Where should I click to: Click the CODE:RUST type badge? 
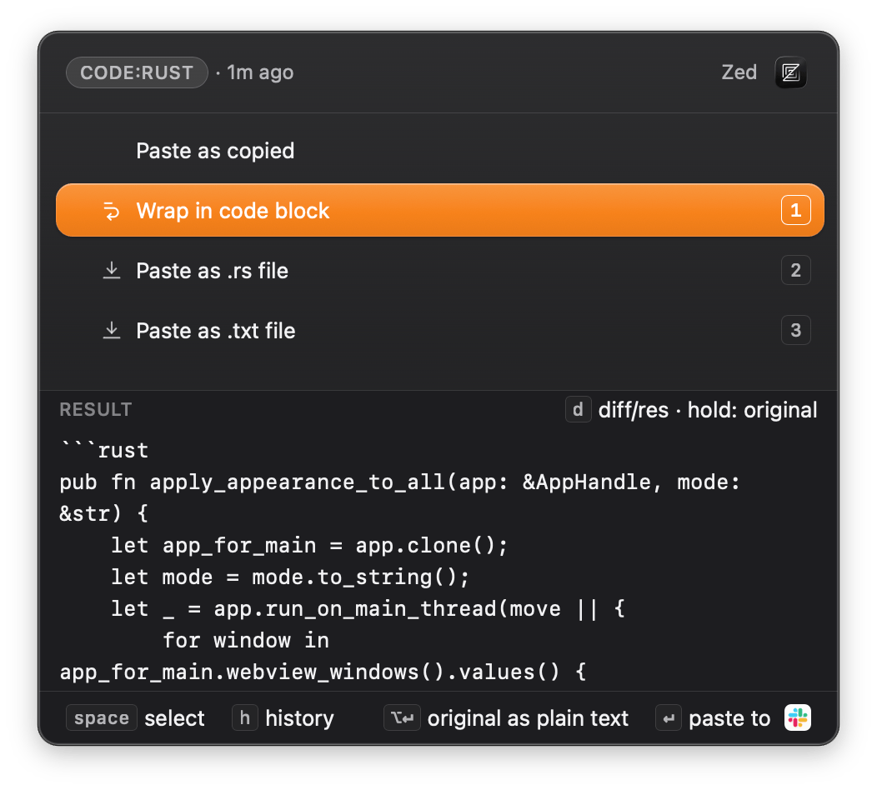point(137,72)
